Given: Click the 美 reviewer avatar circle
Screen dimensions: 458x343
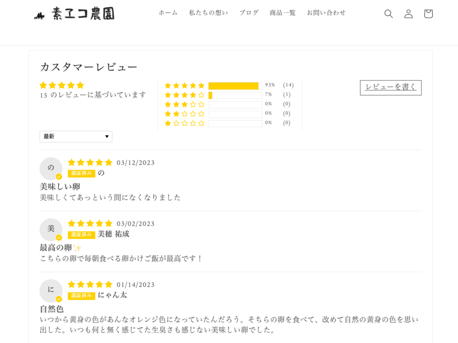Looking at the screenshot, I should click(x=51, y=229).
